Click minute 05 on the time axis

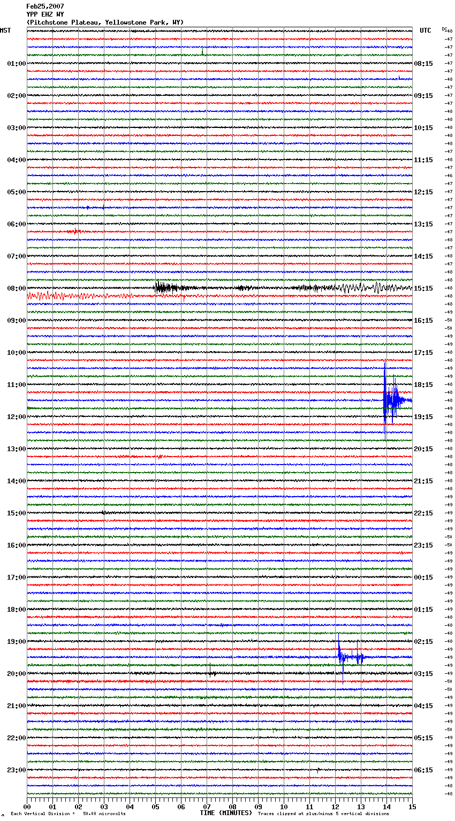point(156,807)
